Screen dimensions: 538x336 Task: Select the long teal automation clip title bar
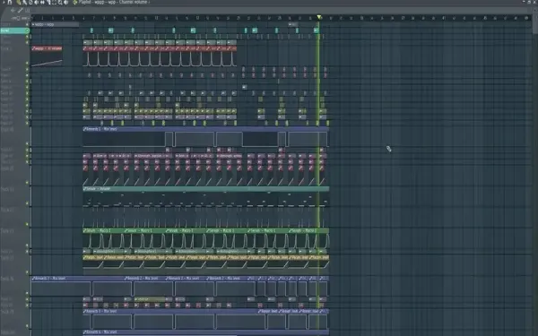pyautogui.click(x=206, y=188)
